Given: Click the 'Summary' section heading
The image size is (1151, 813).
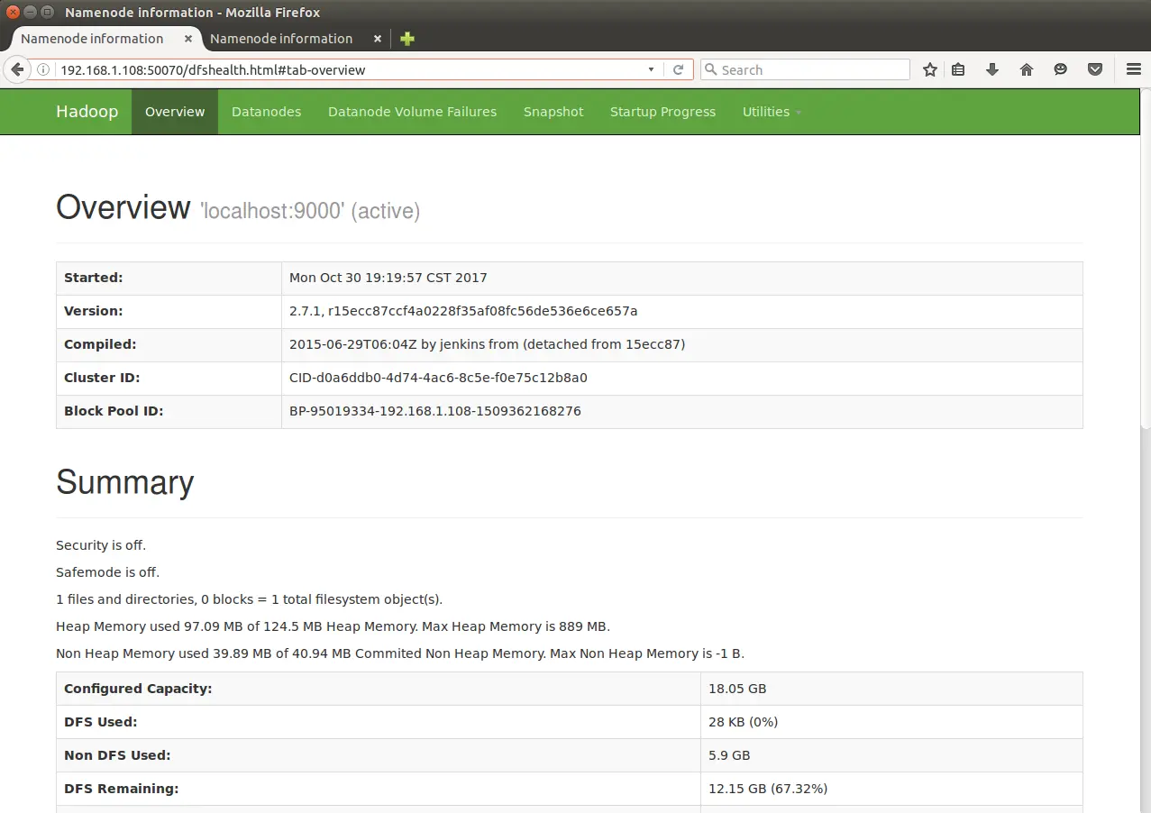Looking at the screenshot, I should click(x=125, y=482).
